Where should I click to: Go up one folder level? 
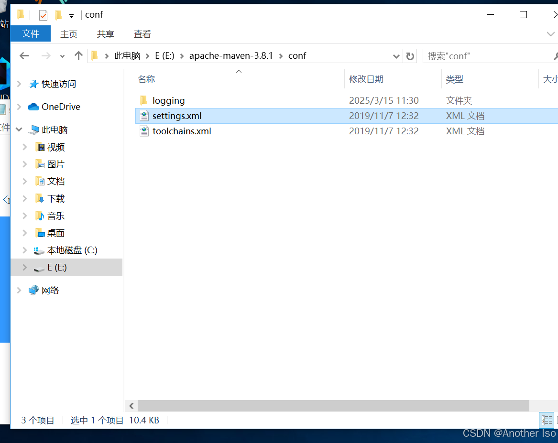tap(78, 55)
